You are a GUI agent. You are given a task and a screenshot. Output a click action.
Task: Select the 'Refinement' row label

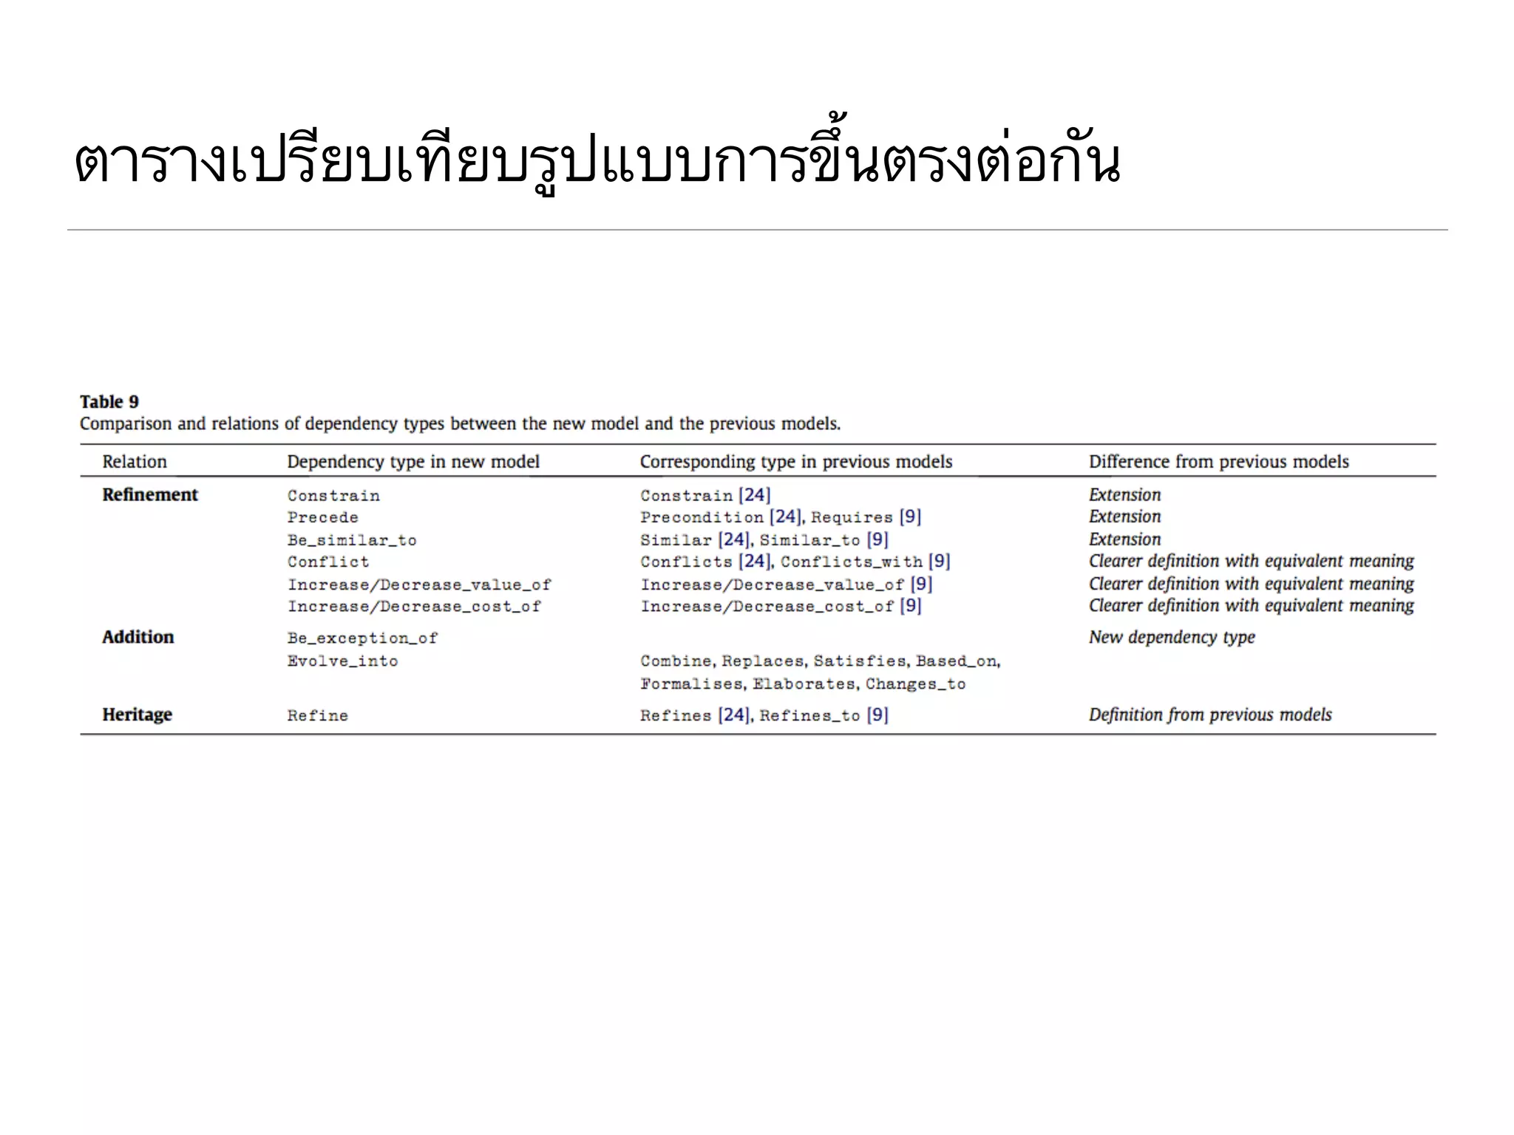click(x=150, y=495)
